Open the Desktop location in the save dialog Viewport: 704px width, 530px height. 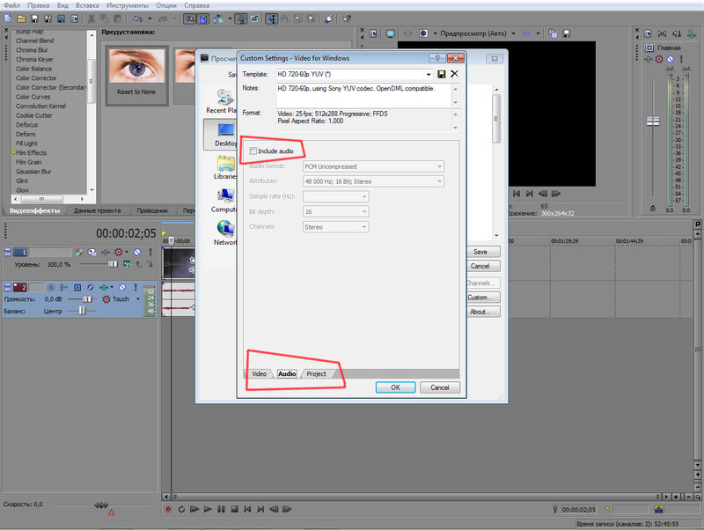click(225, 132)
